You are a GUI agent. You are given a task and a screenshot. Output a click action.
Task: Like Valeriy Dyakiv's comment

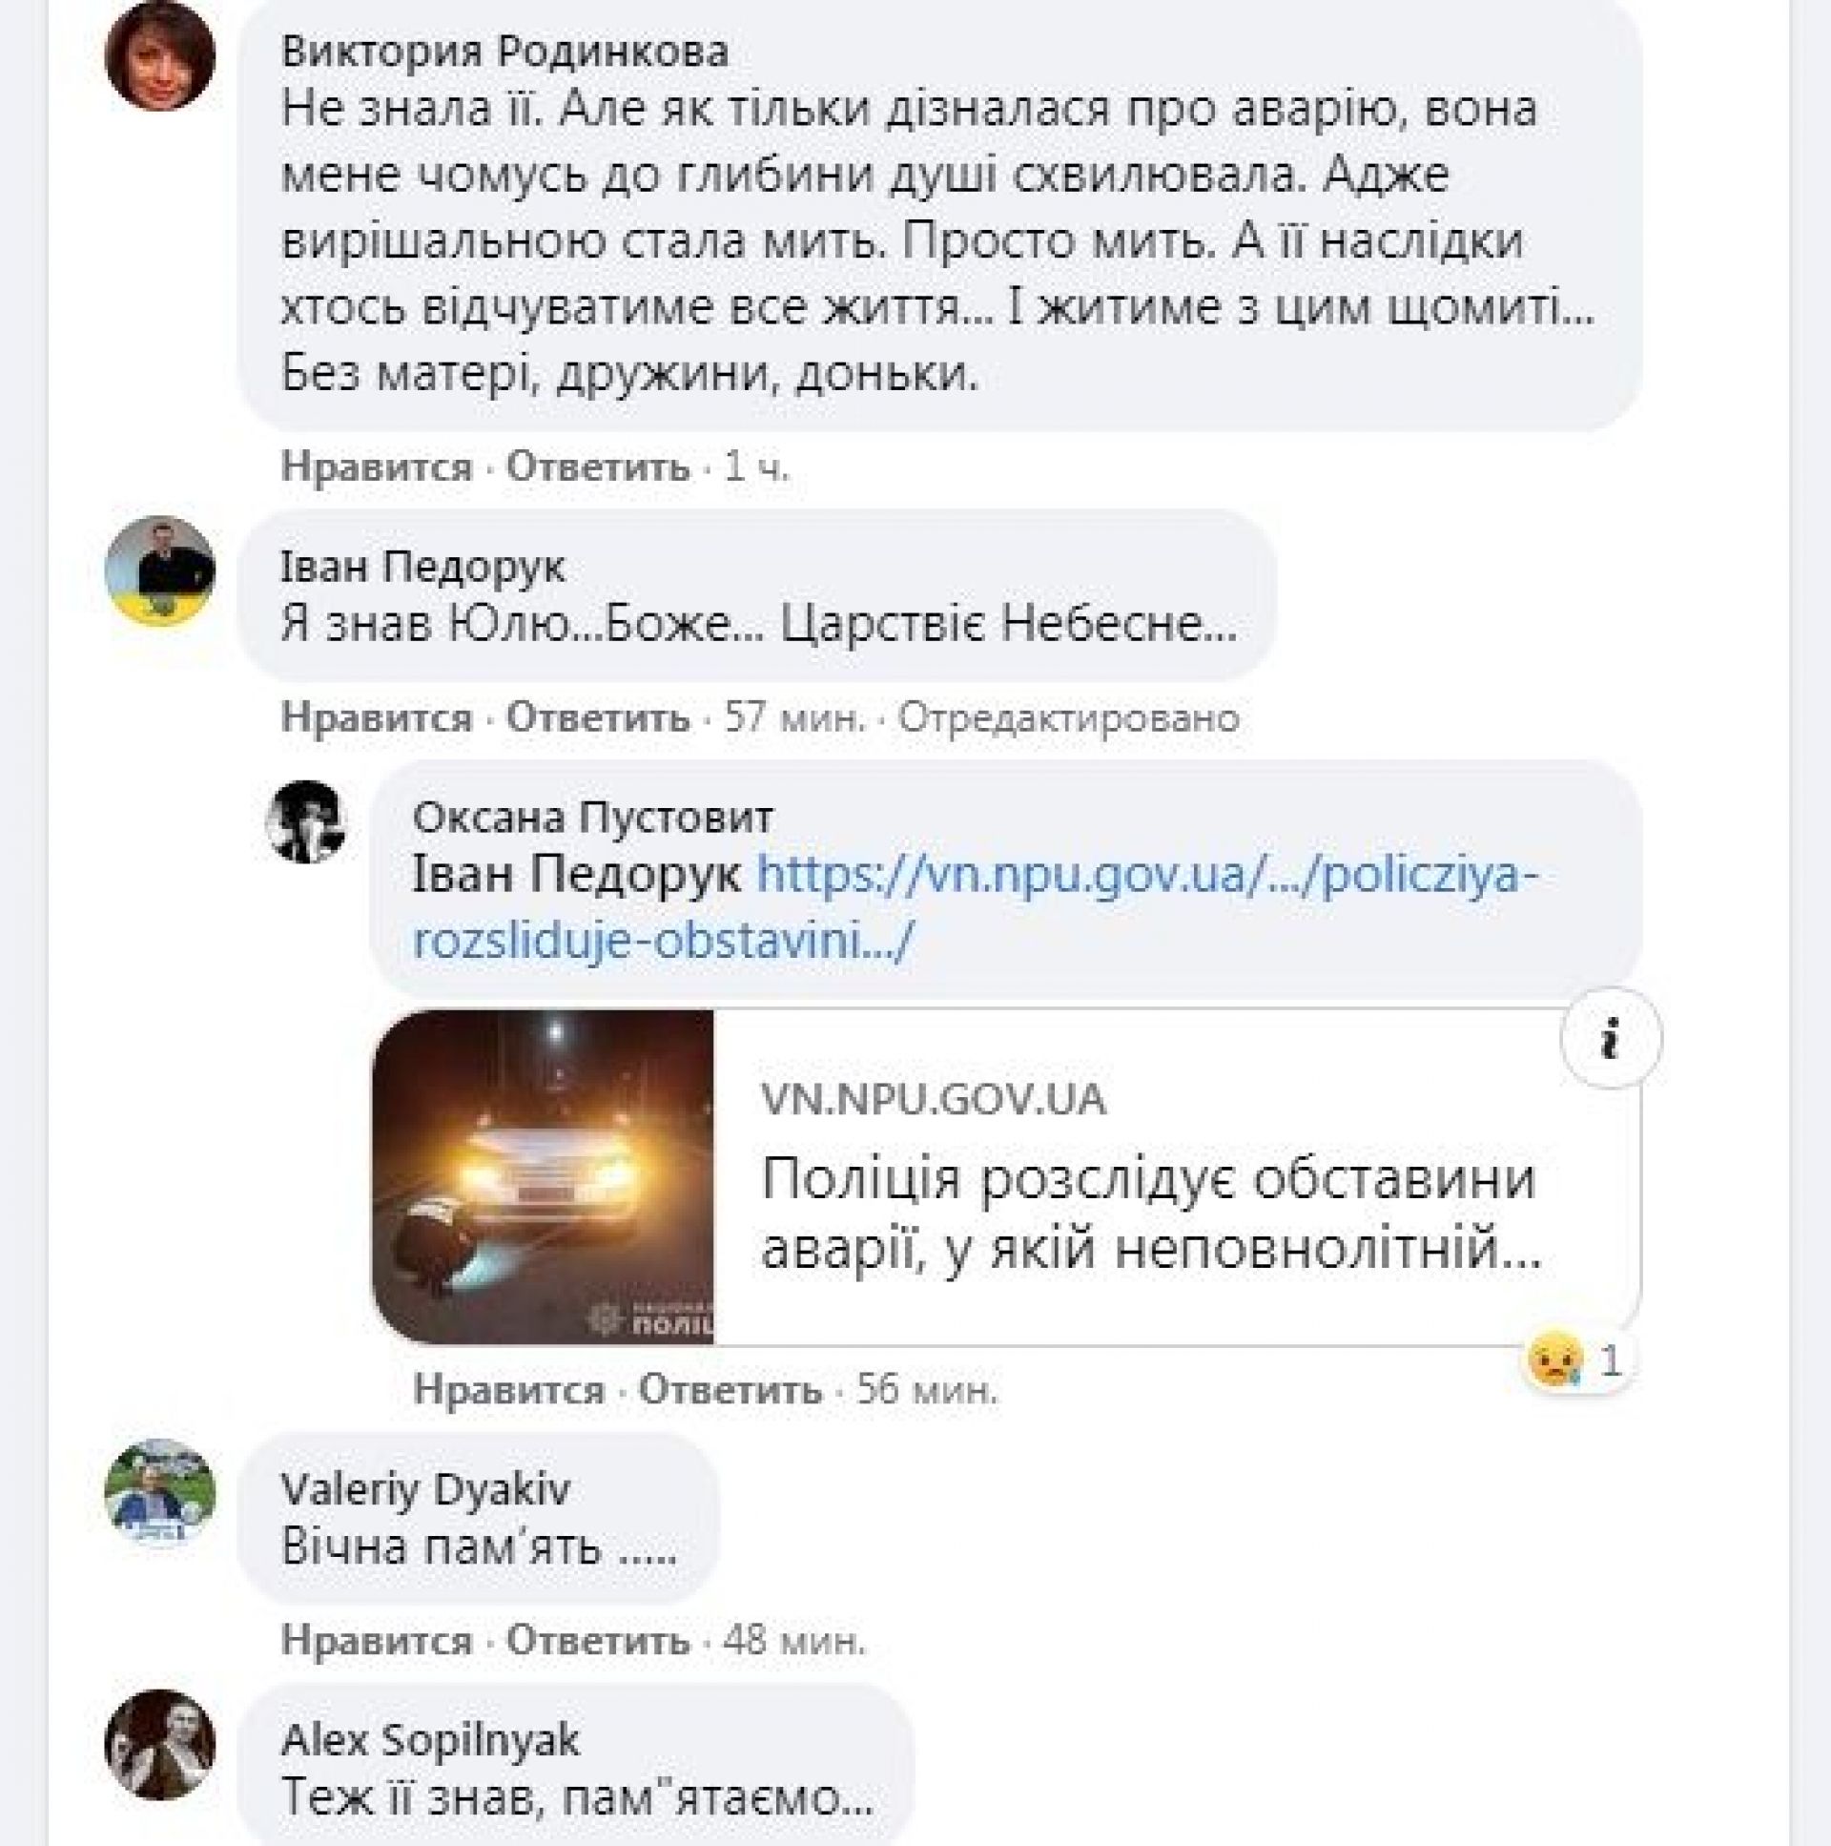coord(377,1641)
